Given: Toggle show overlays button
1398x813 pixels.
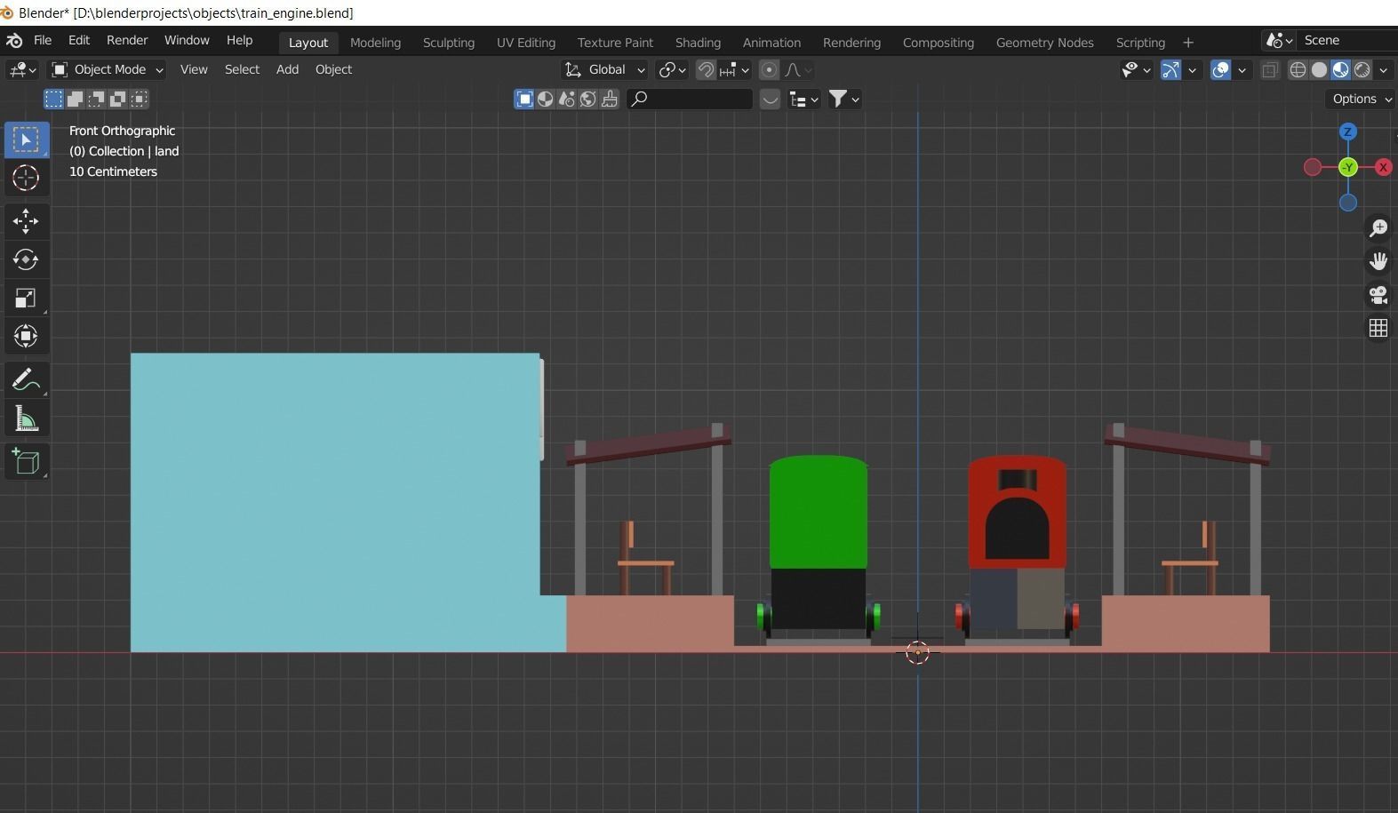Looking at the screenshot, I should click(1221, 69).
